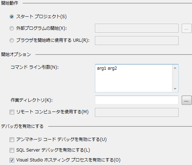Click browse button next to external program field
This screenshot has height=165, width=192.
tap(186, 28)
